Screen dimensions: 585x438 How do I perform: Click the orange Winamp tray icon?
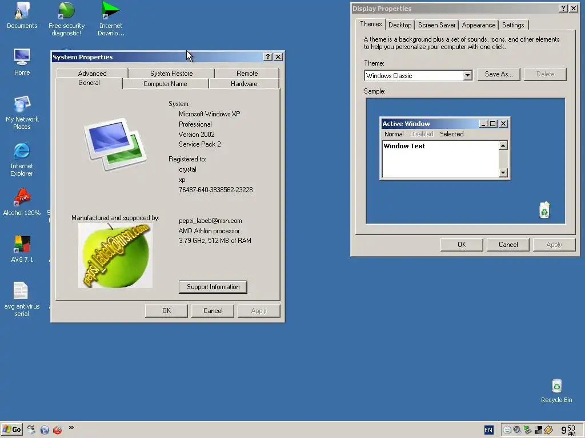[x=548, y=430]
